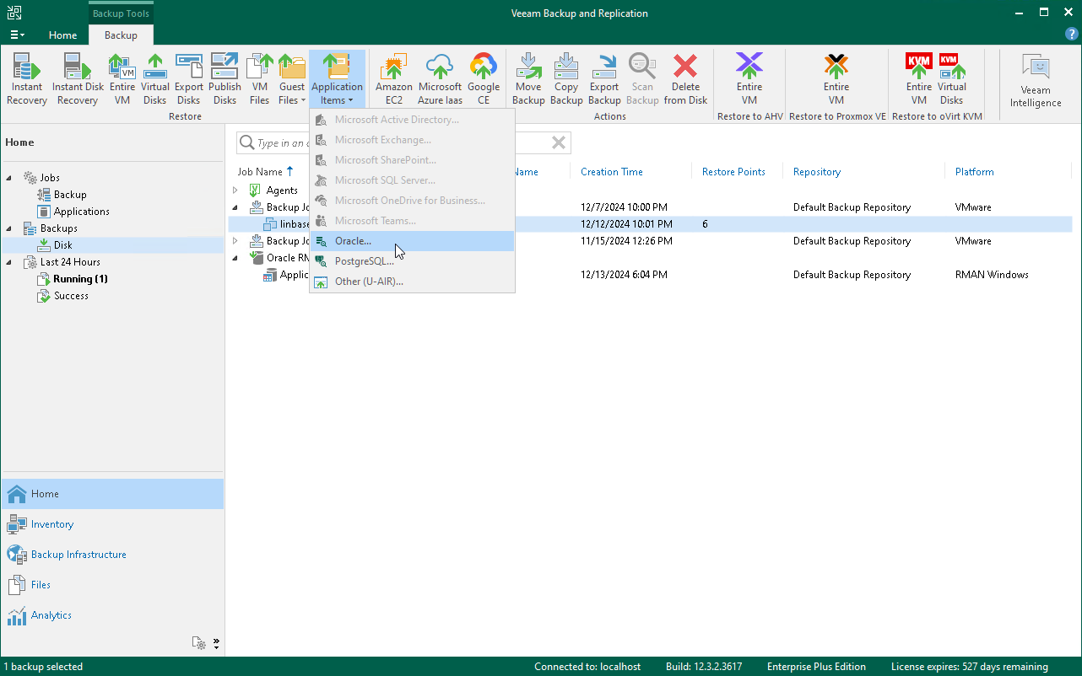The width and height of the screenshot is (1082, 676).
Task: Open the Help question mark icon
Action: point(1072,35)
